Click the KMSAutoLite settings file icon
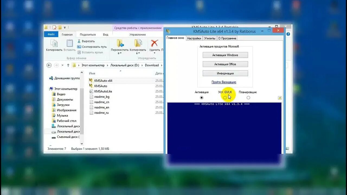Screen dimensions: 347x195 [91, 91]
